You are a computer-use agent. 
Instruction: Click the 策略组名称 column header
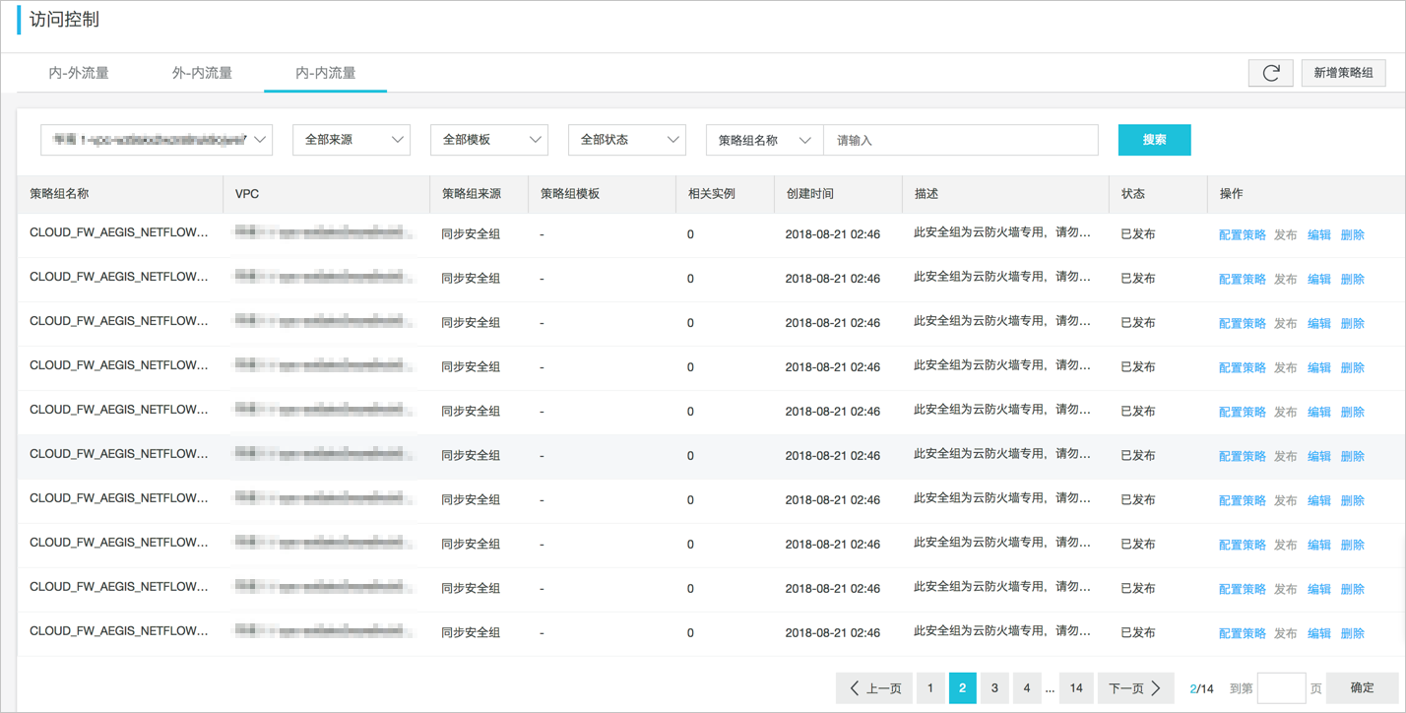click(59, 194)
